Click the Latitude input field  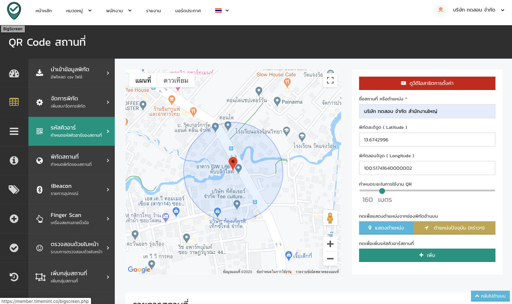(x=427, y=140)
